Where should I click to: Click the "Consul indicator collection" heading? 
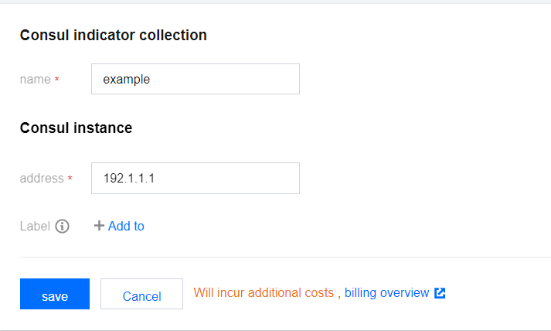click(x=113, y=35)
